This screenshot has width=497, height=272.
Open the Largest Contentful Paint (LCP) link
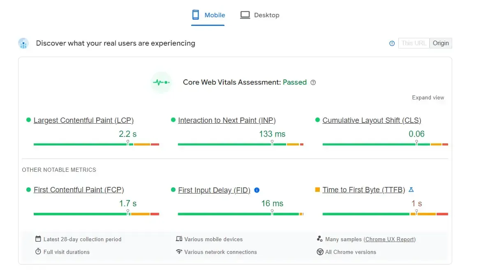pyautogui.click(x=83, y=120)
